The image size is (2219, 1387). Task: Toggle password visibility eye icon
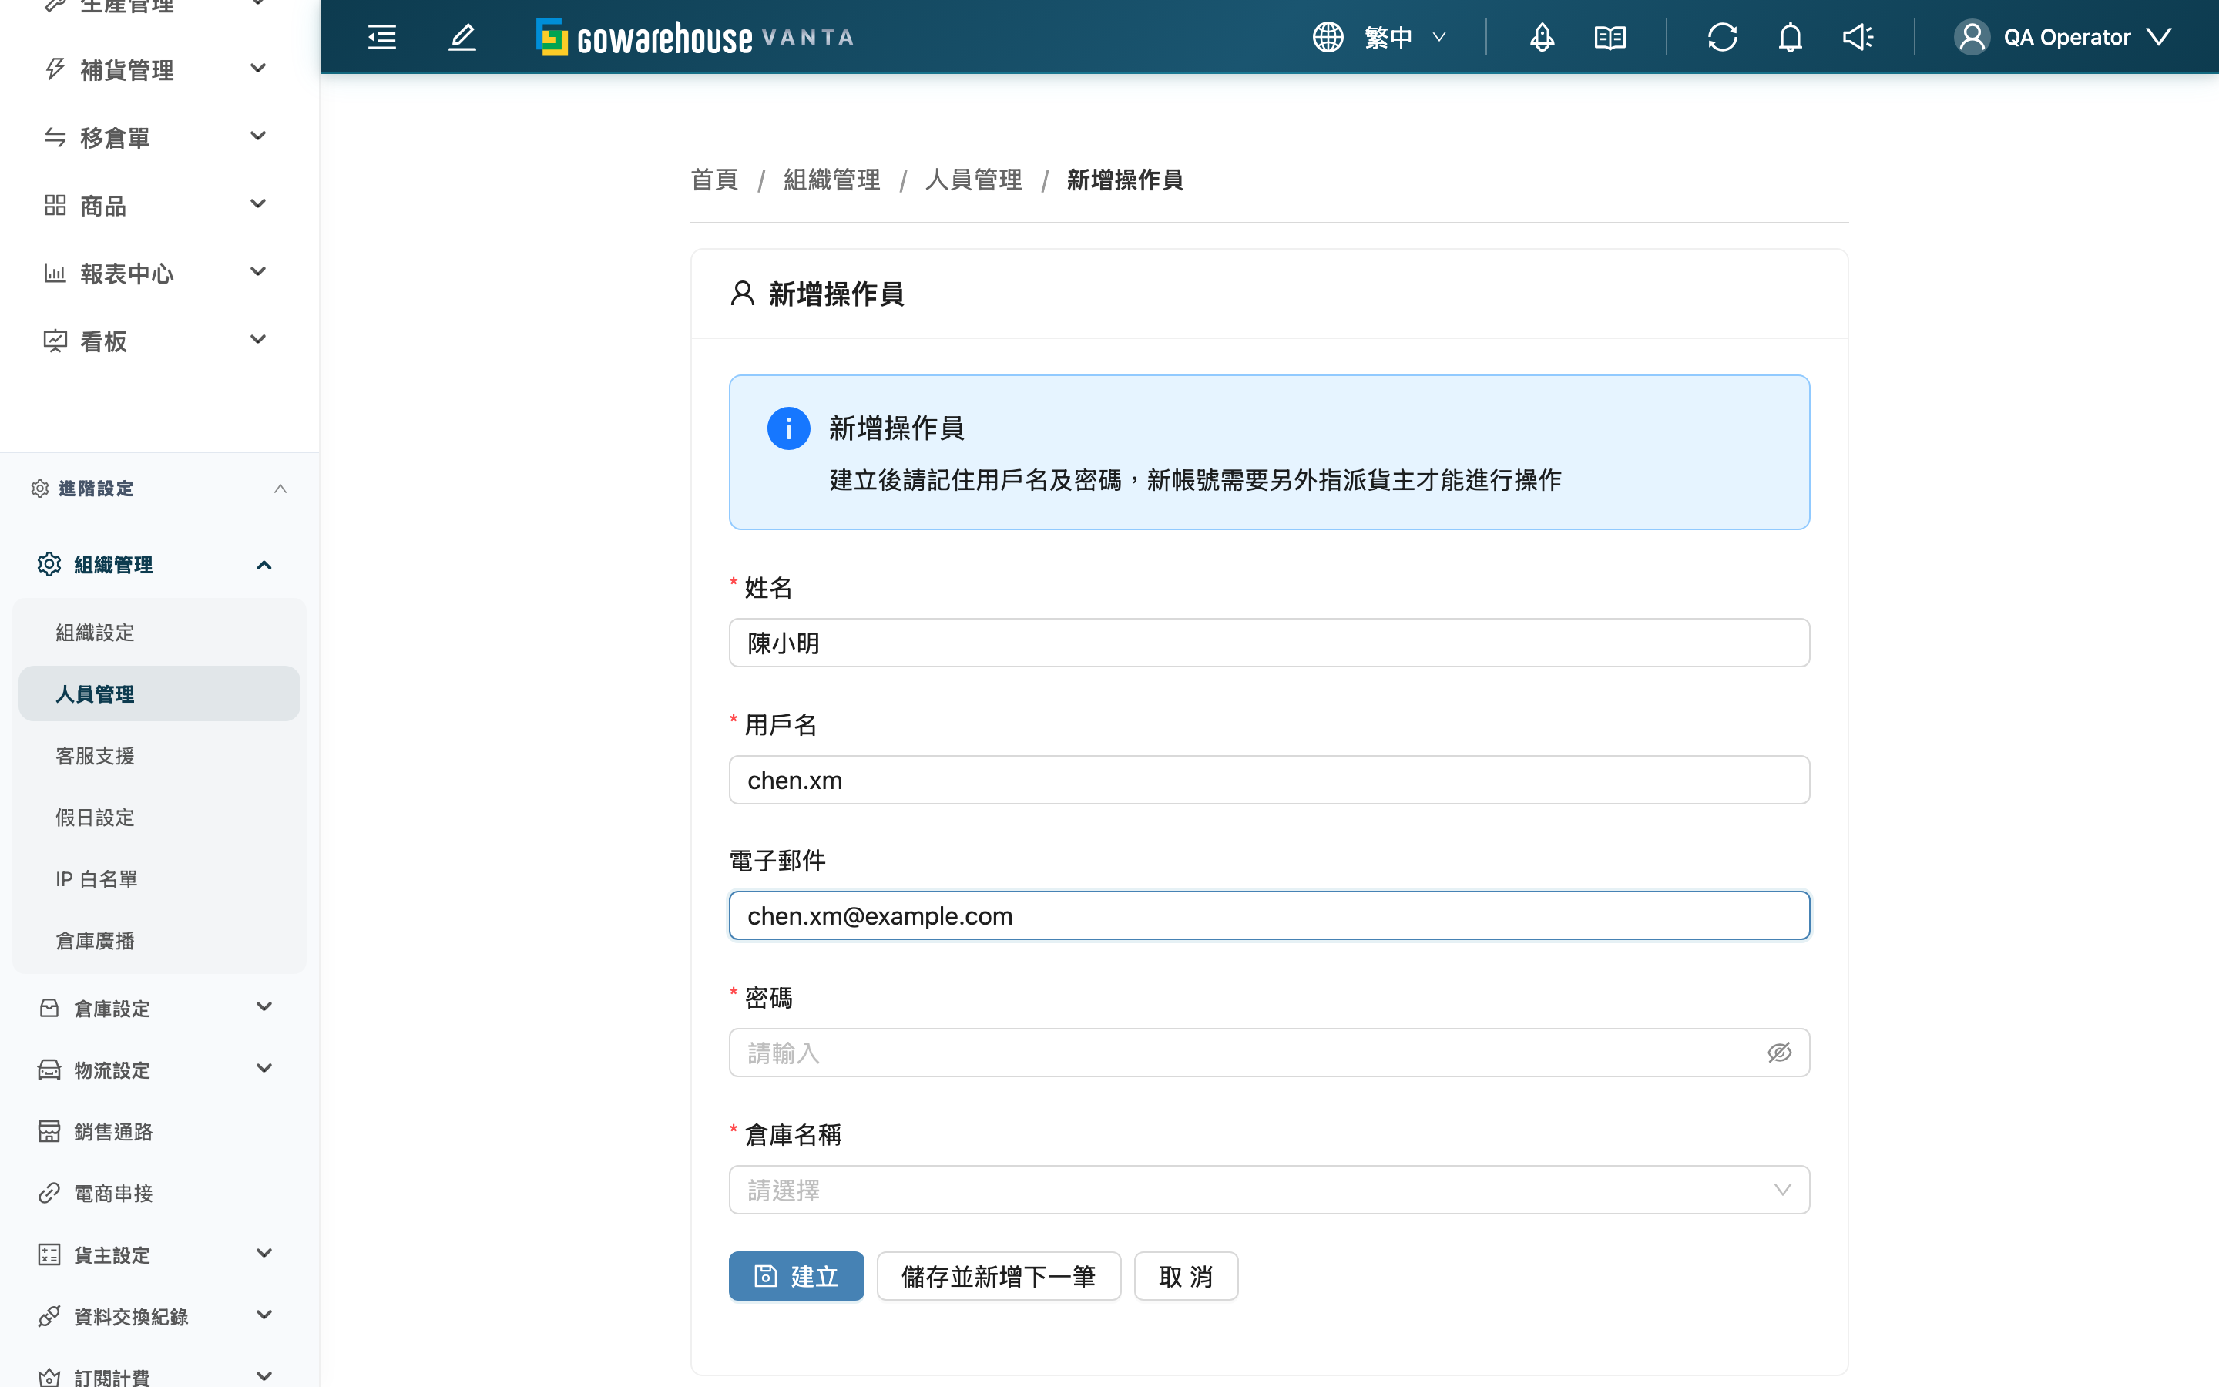1779,1052
